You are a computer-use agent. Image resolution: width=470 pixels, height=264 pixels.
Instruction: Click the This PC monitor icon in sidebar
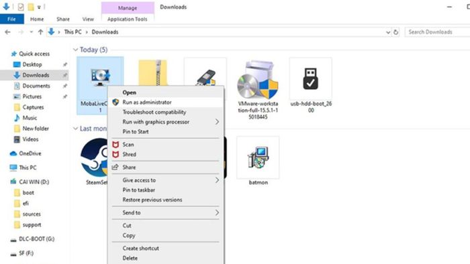13,168
